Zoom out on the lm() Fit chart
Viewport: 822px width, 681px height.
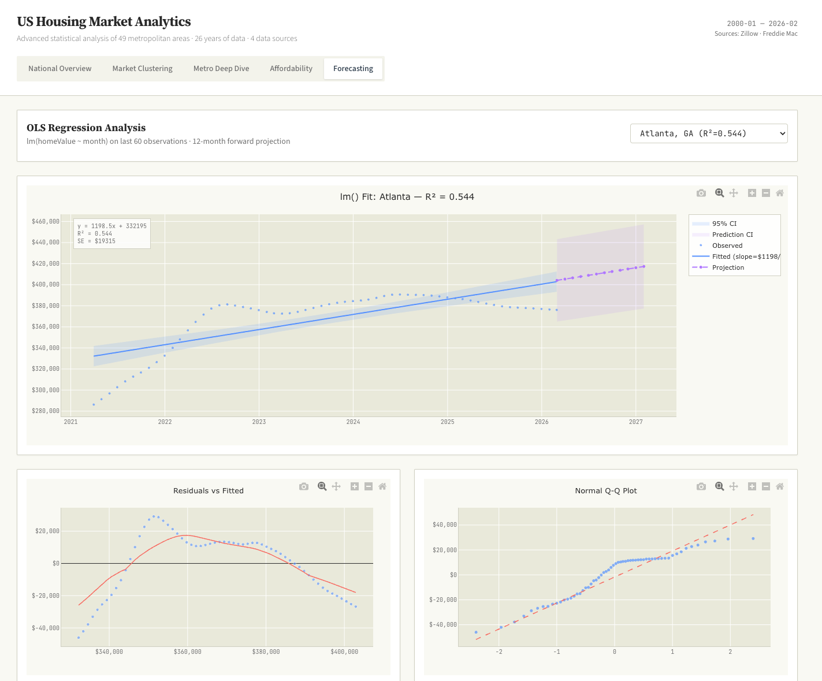pos(766,193)
